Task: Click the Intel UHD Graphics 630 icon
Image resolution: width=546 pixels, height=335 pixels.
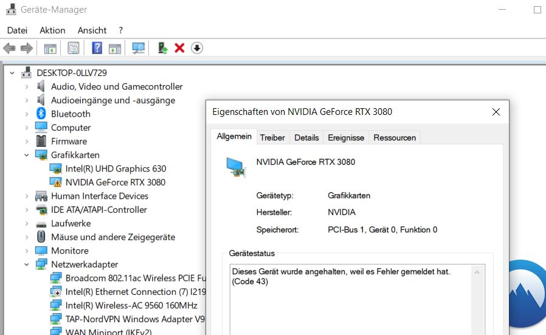Action: point(55,168)
